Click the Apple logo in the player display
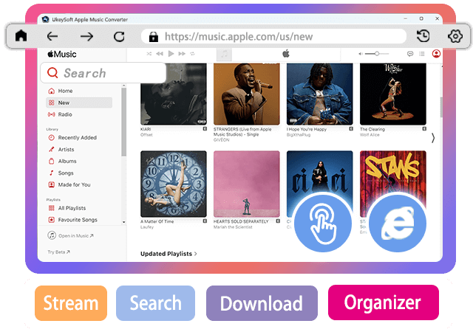Image resolution: width=473 pixels, height=332 pixels. [x=286, y=54]
